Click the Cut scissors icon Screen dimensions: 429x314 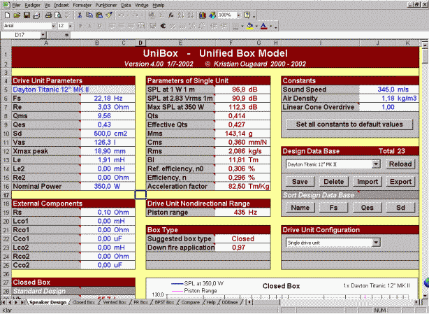click(x=79, y=15)
